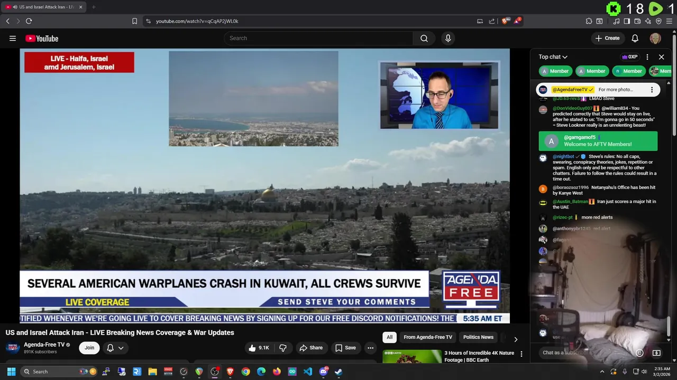This screenshot has height=380, width=677.
Task: Click @Austin_Batman username in chat
Action: (x=570, y=202)
